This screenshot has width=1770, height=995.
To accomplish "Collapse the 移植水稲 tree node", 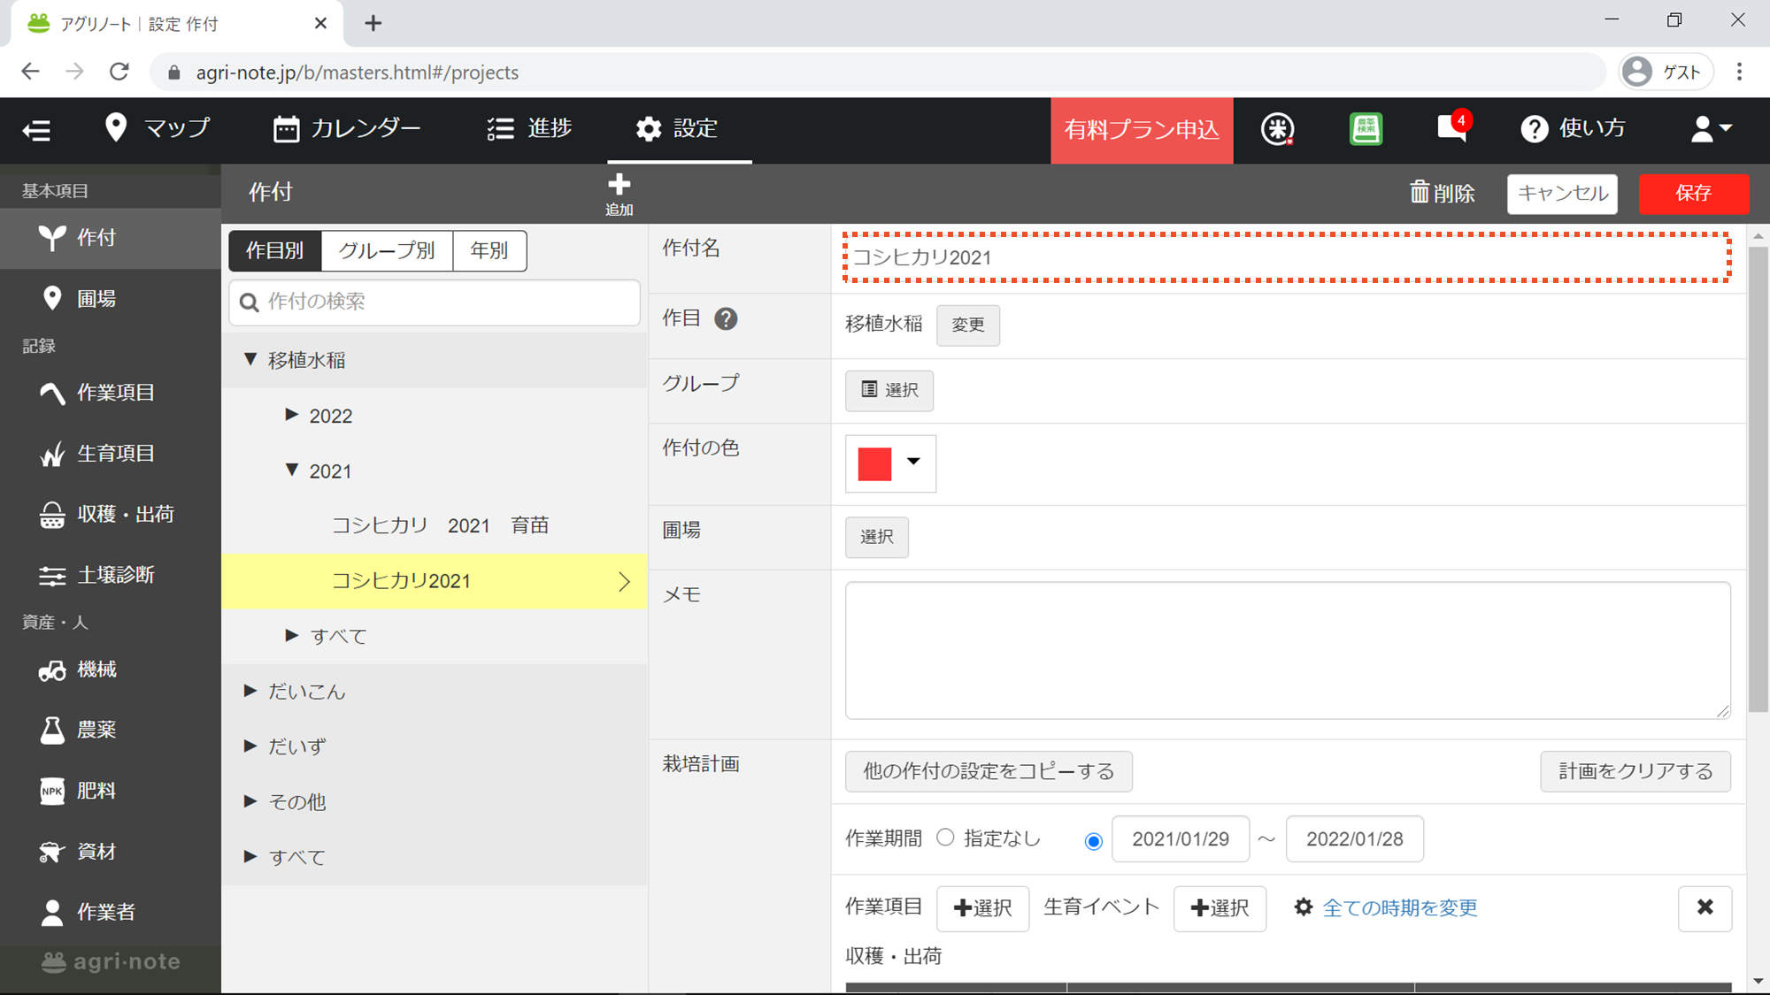I will [x=250, y=359].
